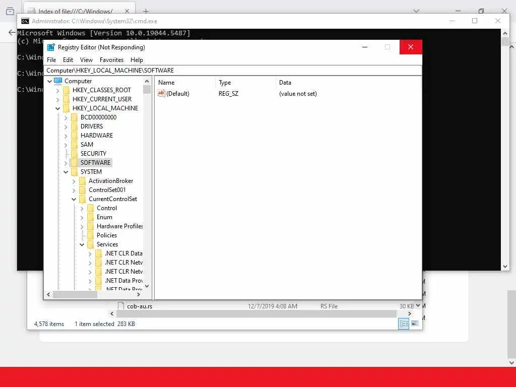Click the Services folder icon
Image resolution: width=516 pixels, height=387 pixels.
point(91,244)
